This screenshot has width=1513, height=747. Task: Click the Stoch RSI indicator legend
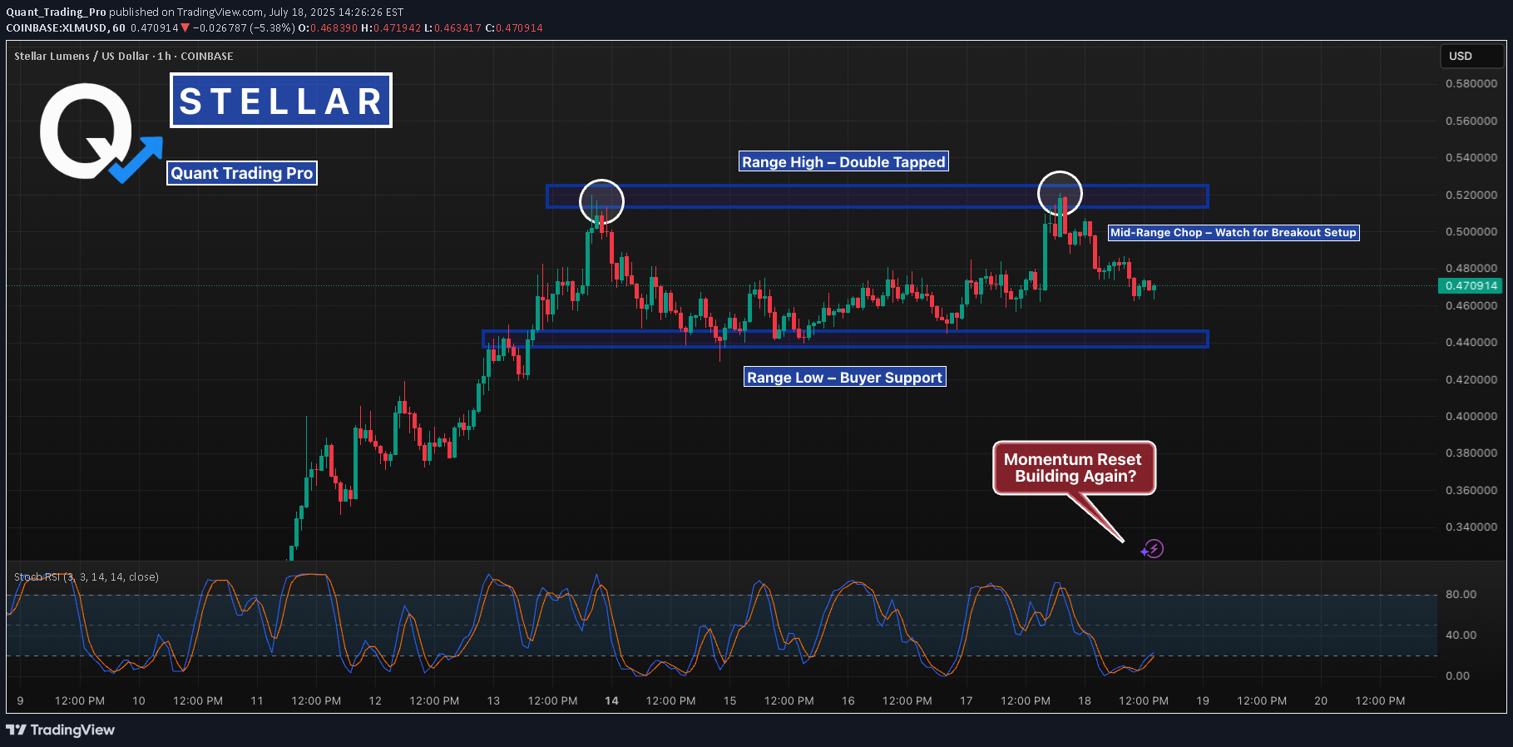click(x=87, y=576)
